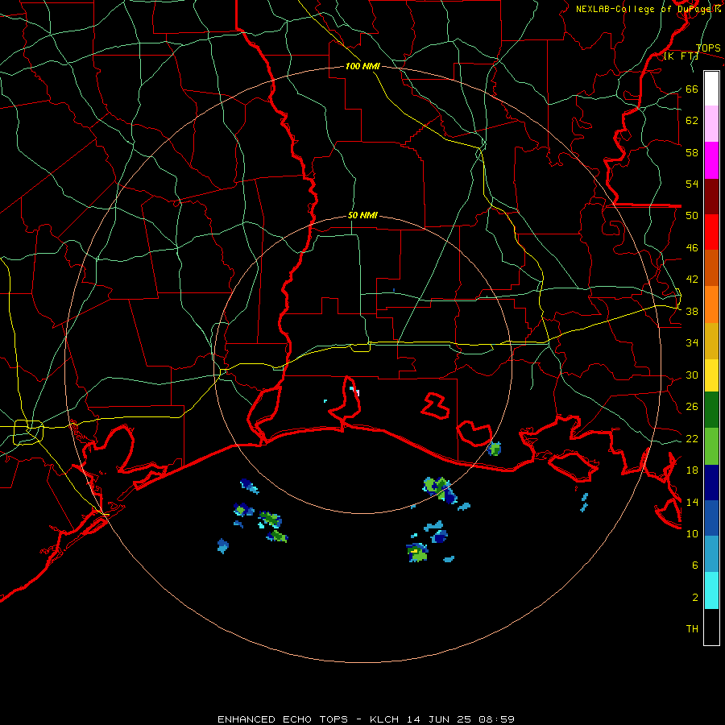This screenshot has width=725, height=725.
Task: Click the light blue 6 kft legend swatch
Action: pos(711,554)
